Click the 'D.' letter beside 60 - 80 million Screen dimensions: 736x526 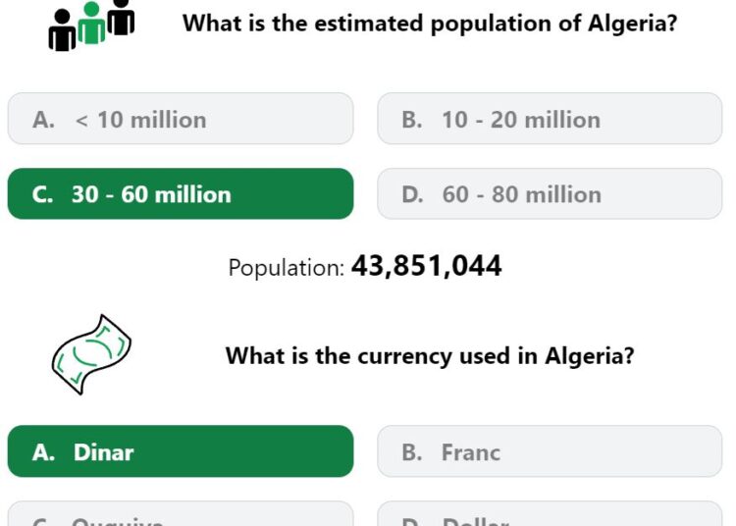click(x=412, y=194)
